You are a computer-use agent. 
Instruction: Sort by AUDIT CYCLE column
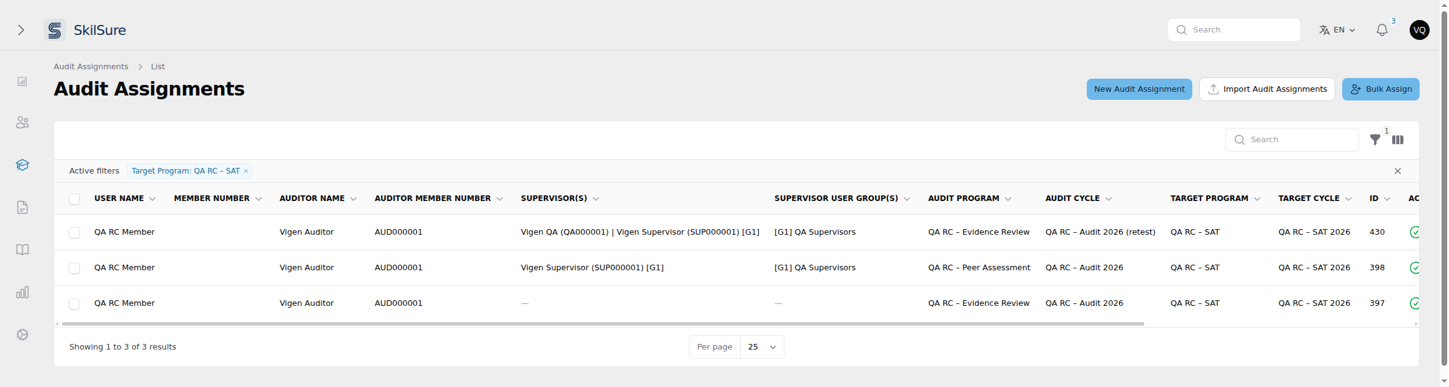click(1079, 198)
